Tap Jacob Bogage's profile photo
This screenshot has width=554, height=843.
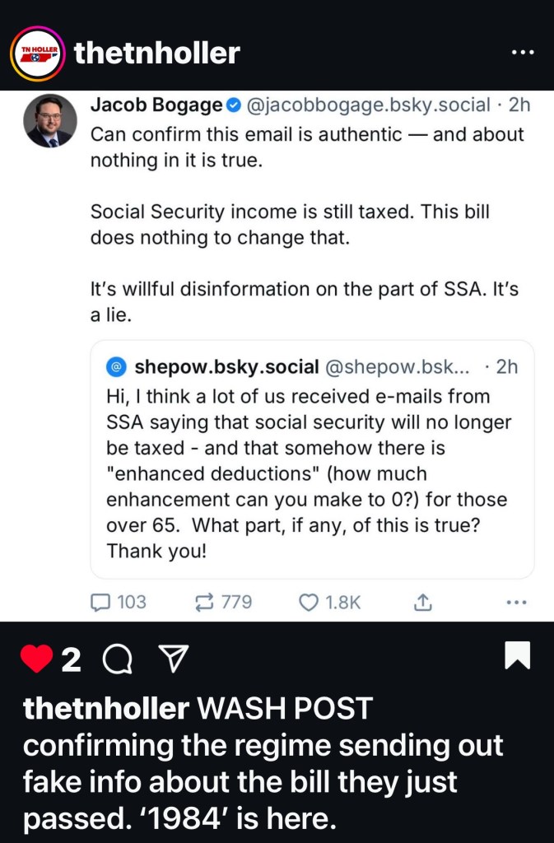(51, 121)
